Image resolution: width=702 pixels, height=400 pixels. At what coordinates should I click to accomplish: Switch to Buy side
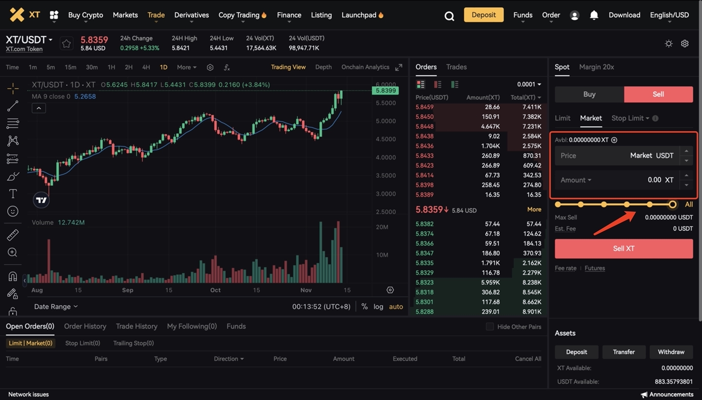589,94
